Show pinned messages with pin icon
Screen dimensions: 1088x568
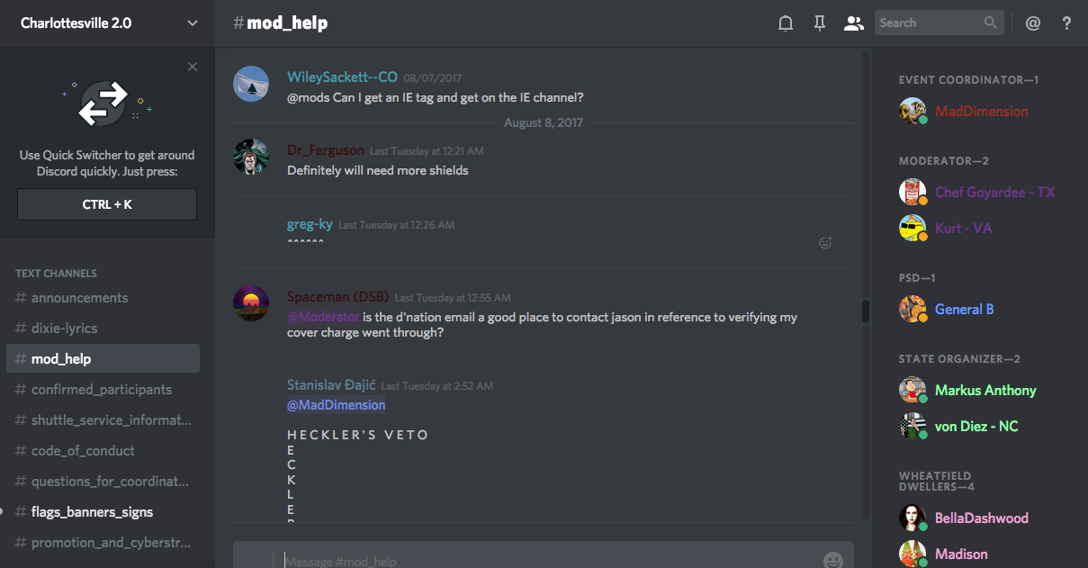click(819, 23)
